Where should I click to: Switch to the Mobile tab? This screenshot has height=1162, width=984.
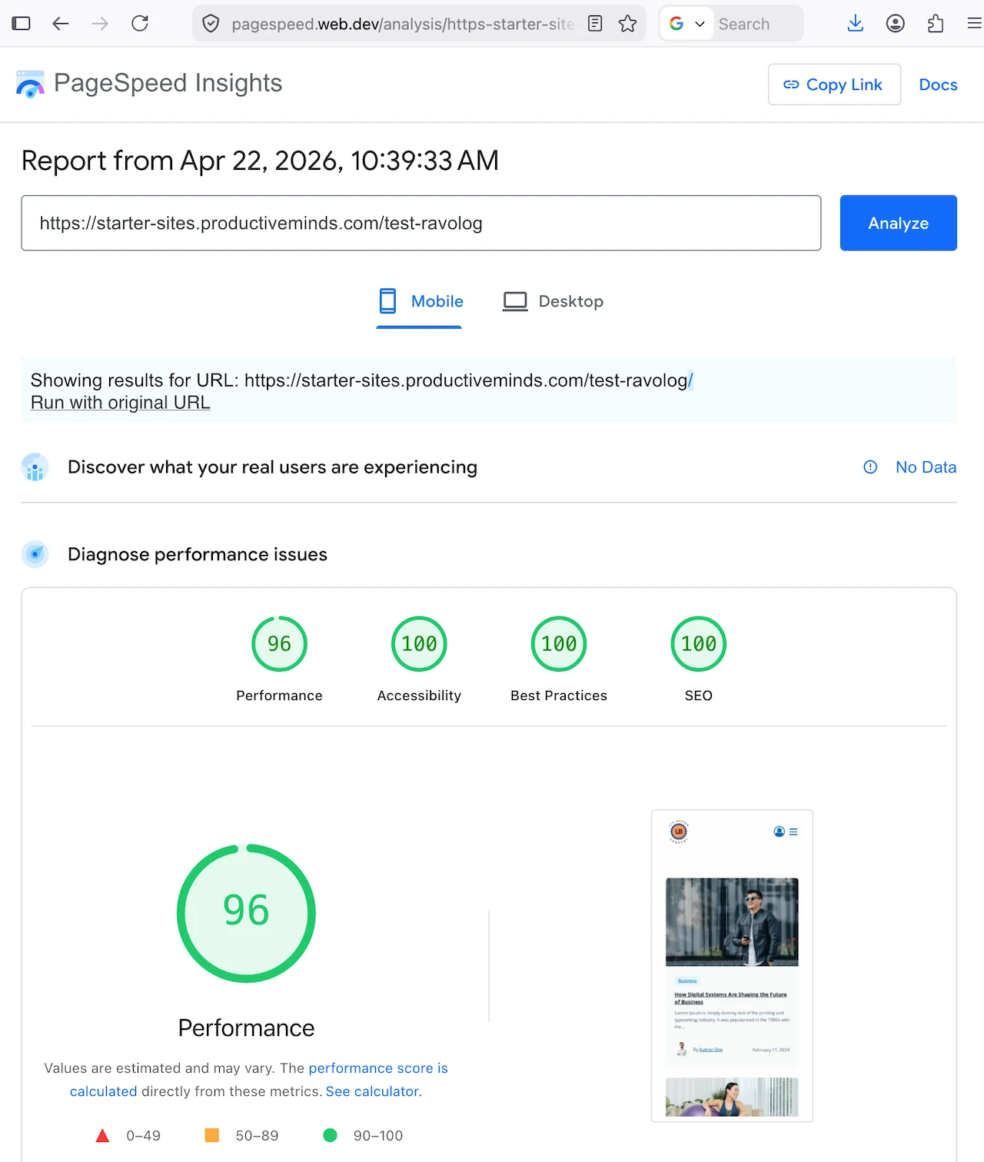coord(420,301)
